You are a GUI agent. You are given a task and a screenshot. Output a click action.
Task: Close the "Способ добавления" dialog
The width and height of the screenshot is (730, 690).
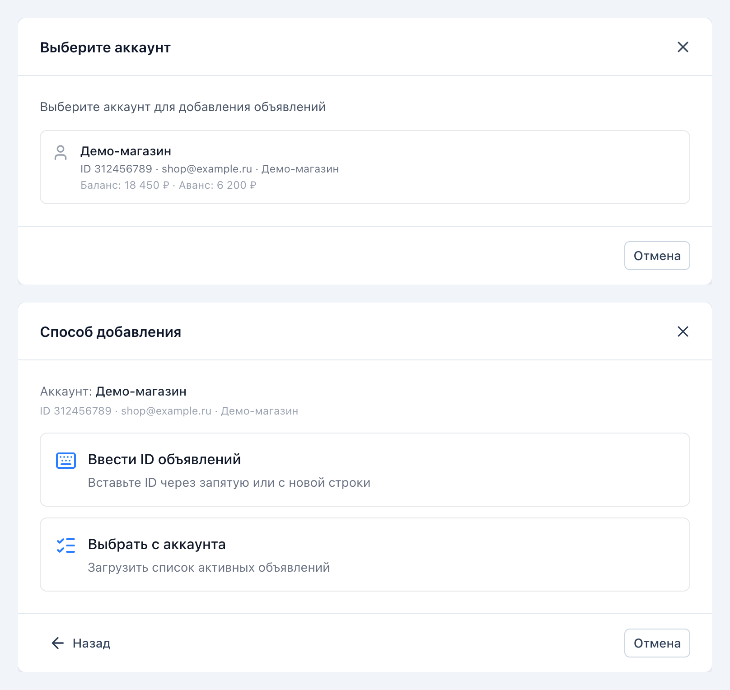click(x=683, y=331)
